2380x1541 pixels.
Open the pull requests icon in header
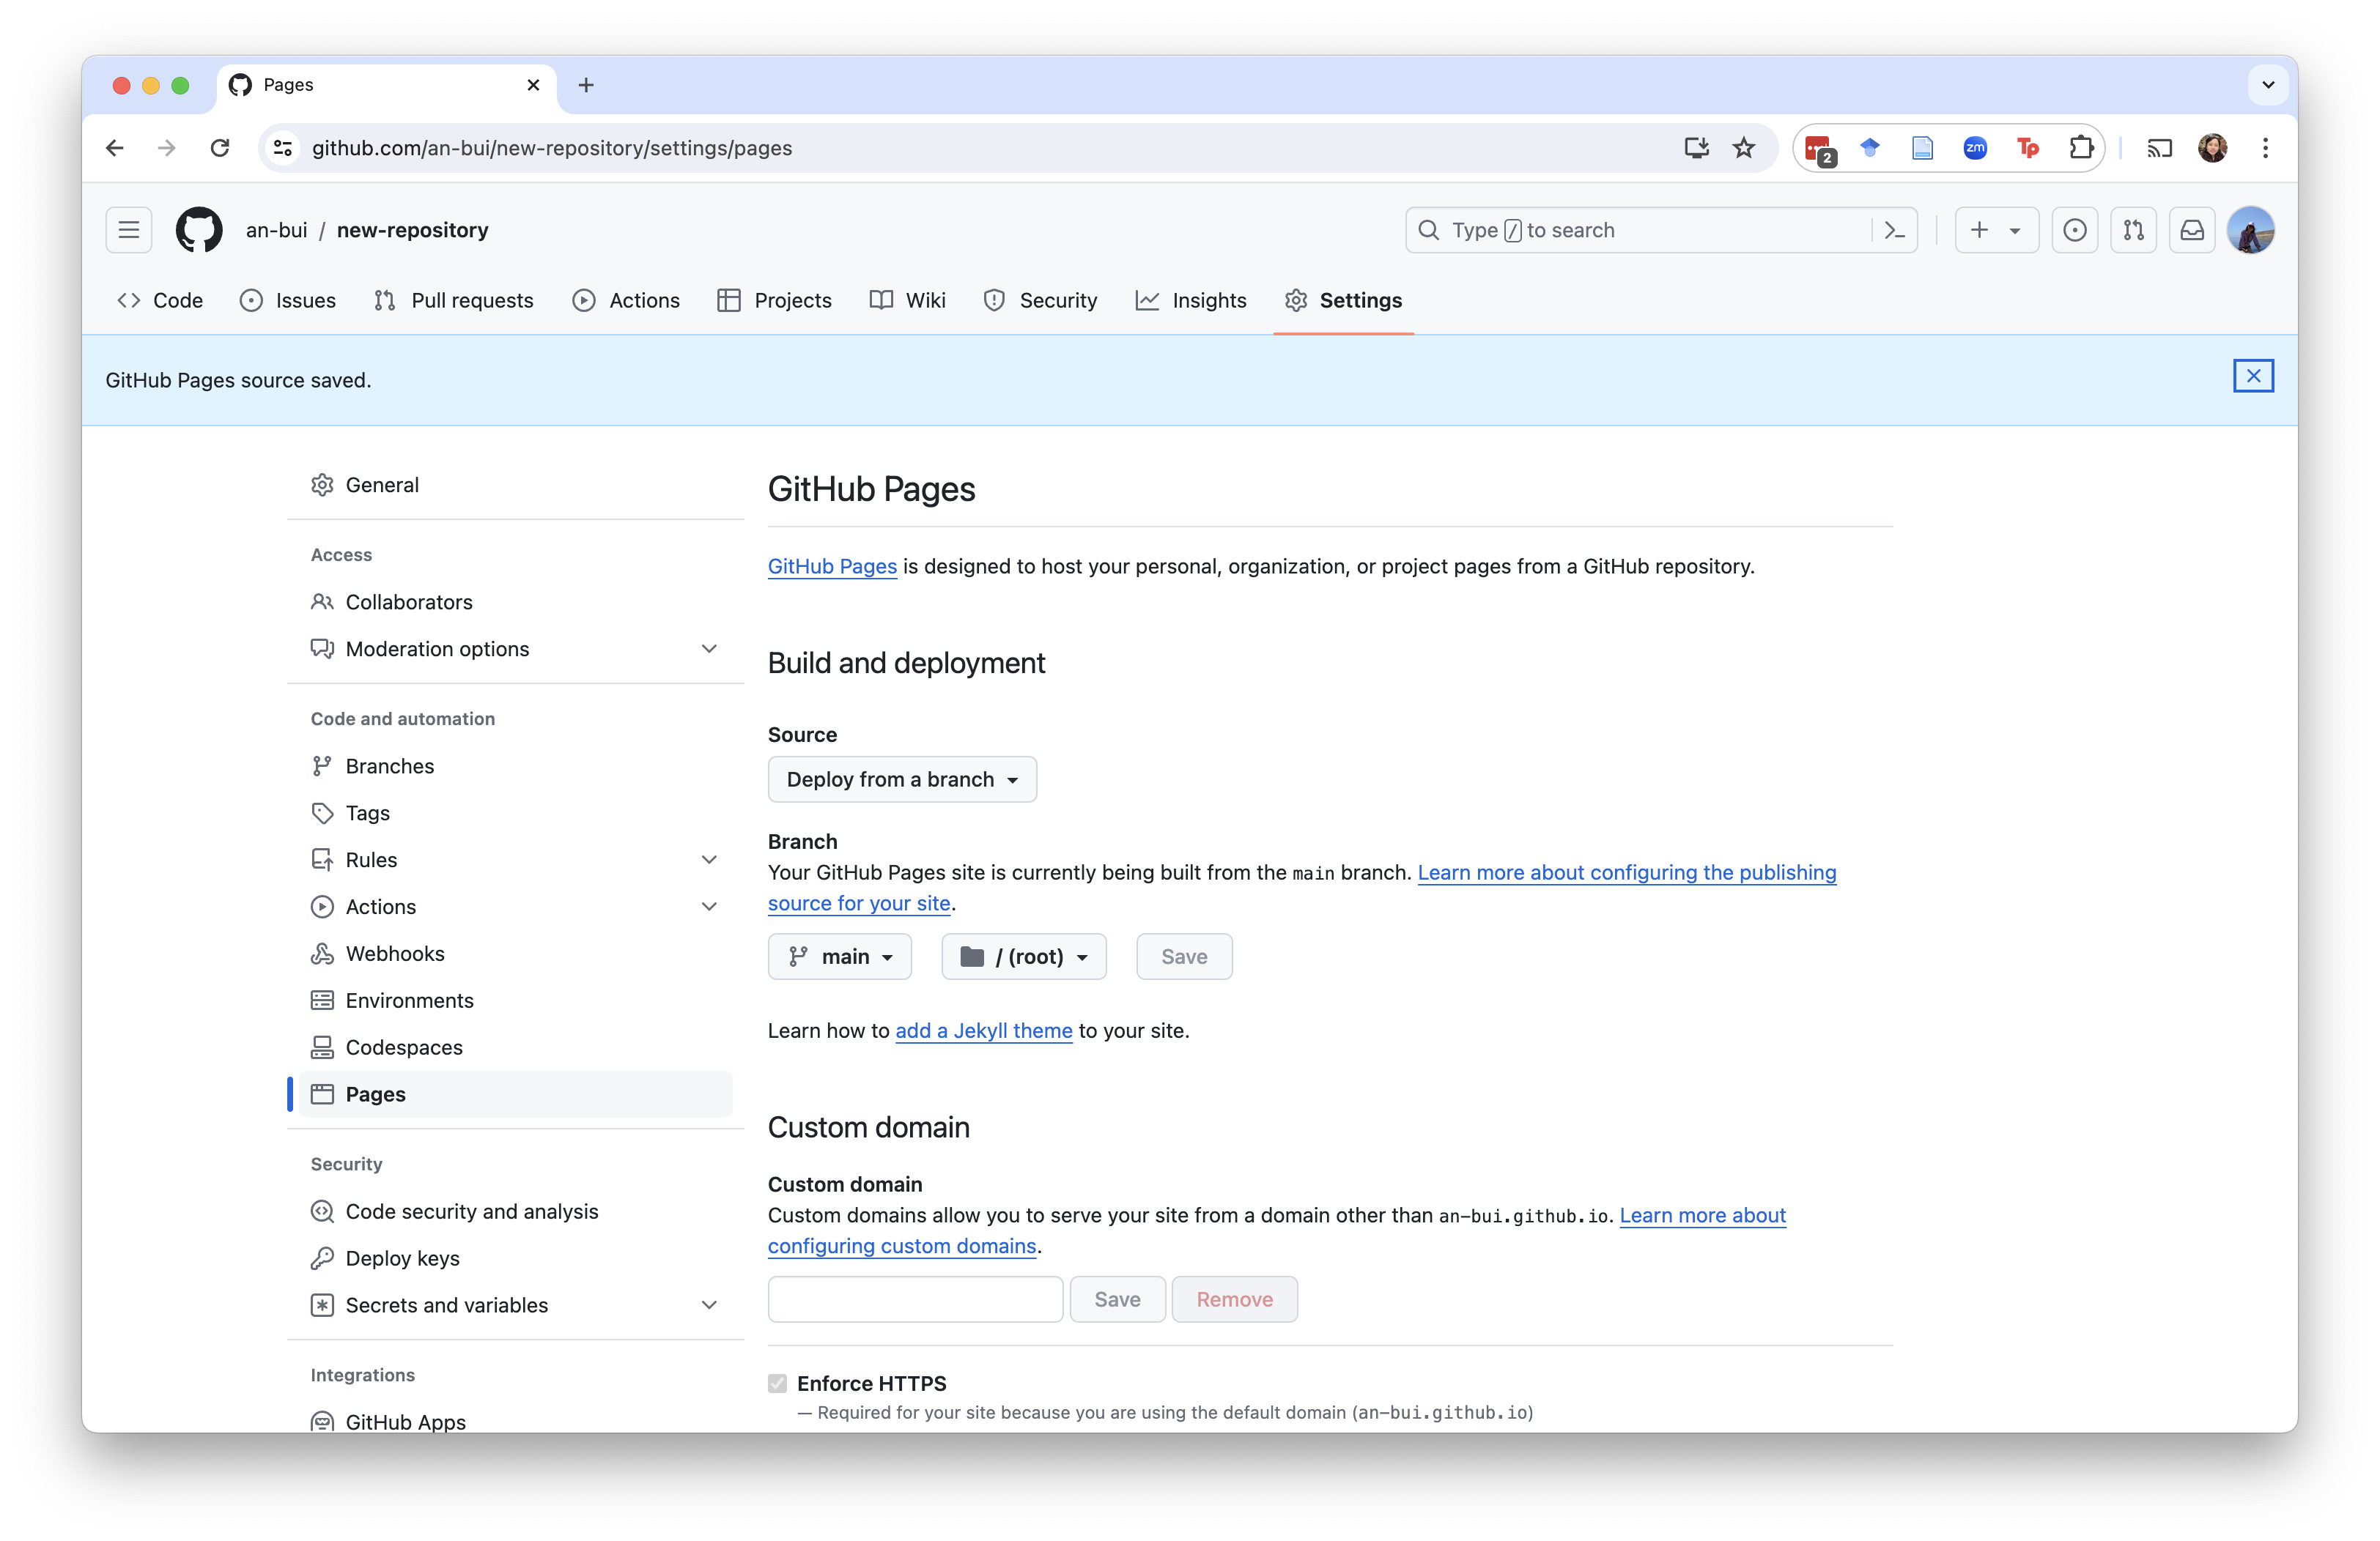pyautogui.click(x=2133, y=230)
